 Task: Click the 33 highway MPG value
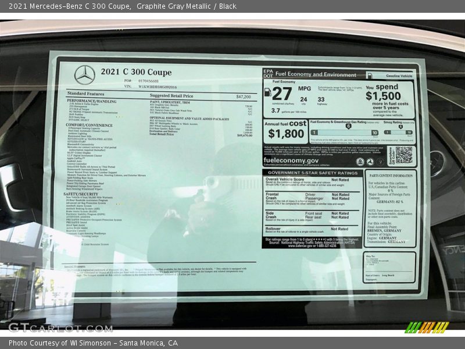pyautogui.click(x=321, y=99)
